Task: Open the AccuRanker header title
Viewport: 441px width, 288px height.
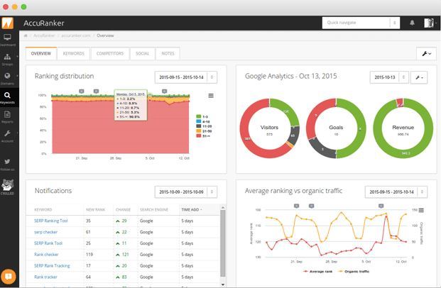Action: point(44,23)
